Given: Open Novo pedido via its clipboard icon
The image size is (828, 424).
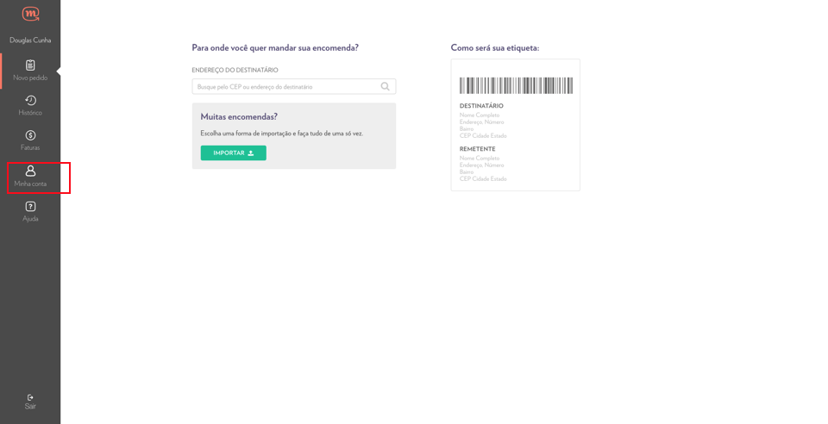Looking at the screenshot, I should [x=30, y=65].
